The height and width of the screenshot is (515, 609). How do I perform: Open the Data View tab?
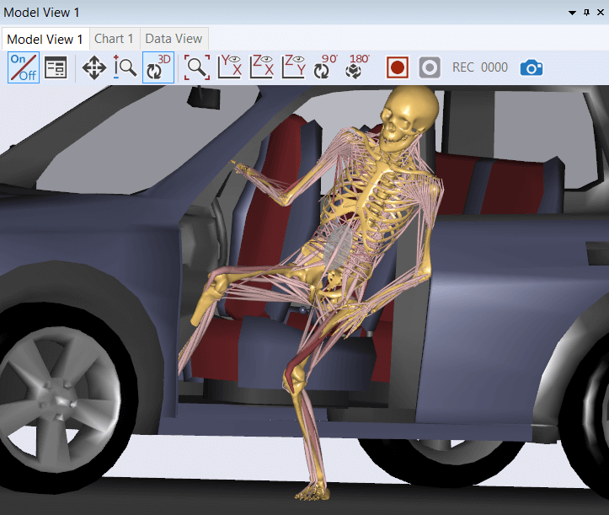pyautogui.click(x=174, y=39)
